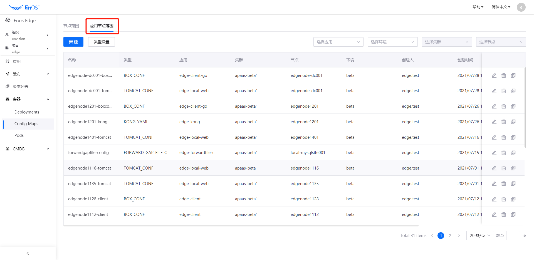This screenshot has width=534, height=260.
Task: Switch to the 节点范围 tab
Action: pos(71,26)
